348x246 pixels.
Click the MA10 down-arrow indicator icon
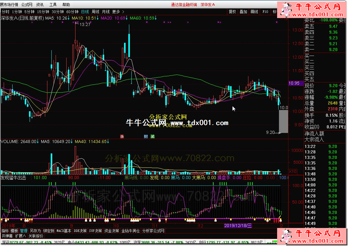(97, 18)
